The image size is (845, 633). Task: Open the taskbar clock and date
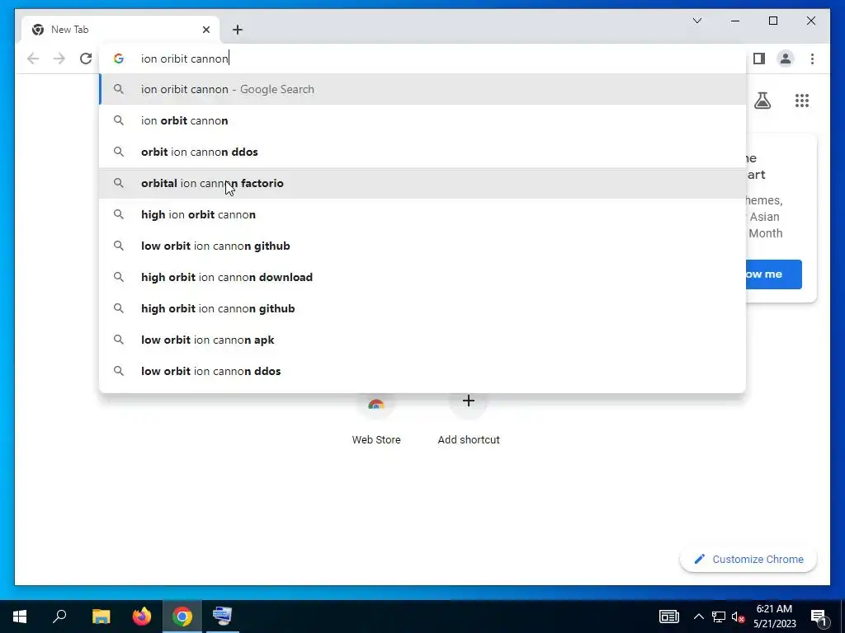(x=774, y=617)
